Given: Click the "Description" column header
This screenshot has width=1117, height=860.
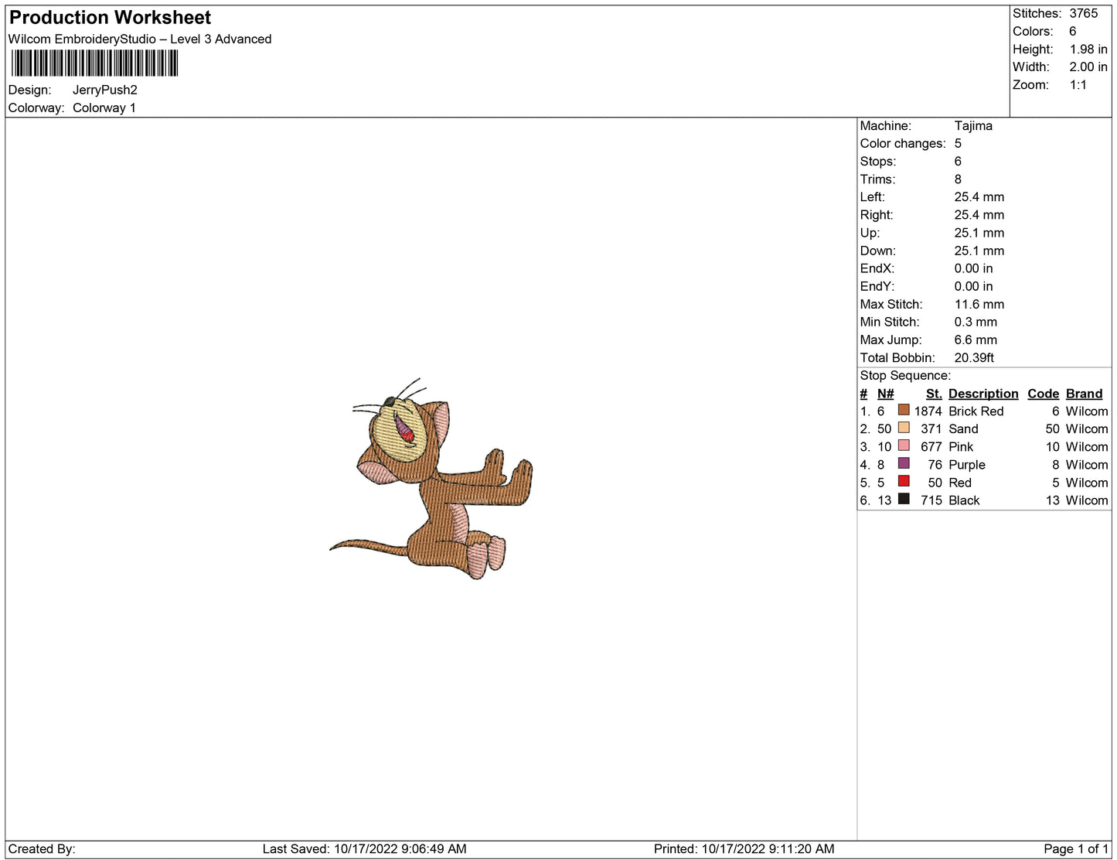Looking at the screenshot, I should (x=983, y=393).
